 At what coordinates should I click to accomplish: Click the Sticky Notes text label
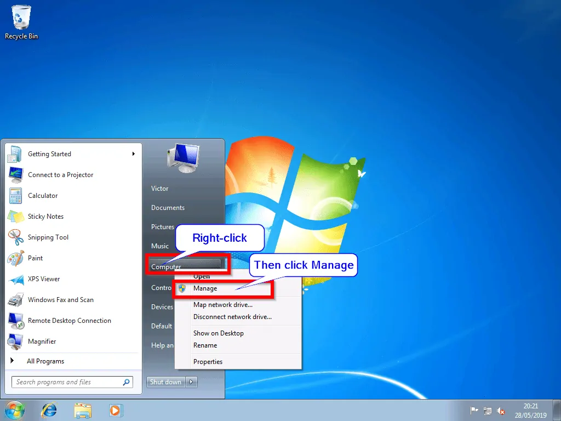[45, 217]
